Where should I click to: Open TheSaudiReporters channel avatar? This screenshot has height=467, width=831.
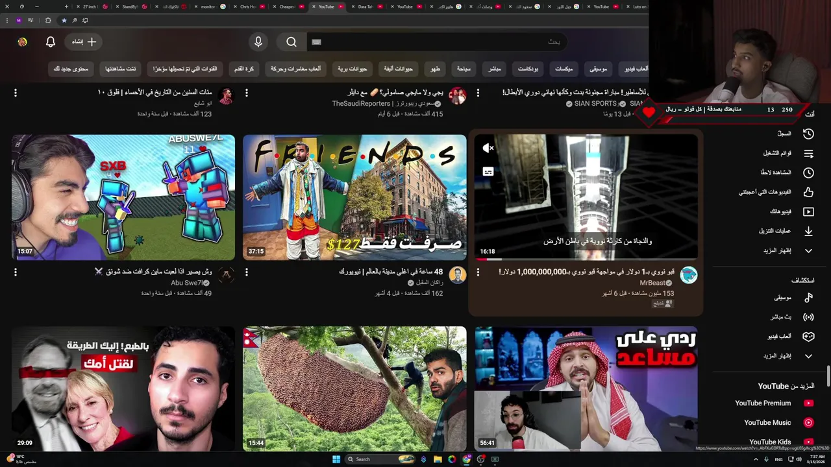457,96
